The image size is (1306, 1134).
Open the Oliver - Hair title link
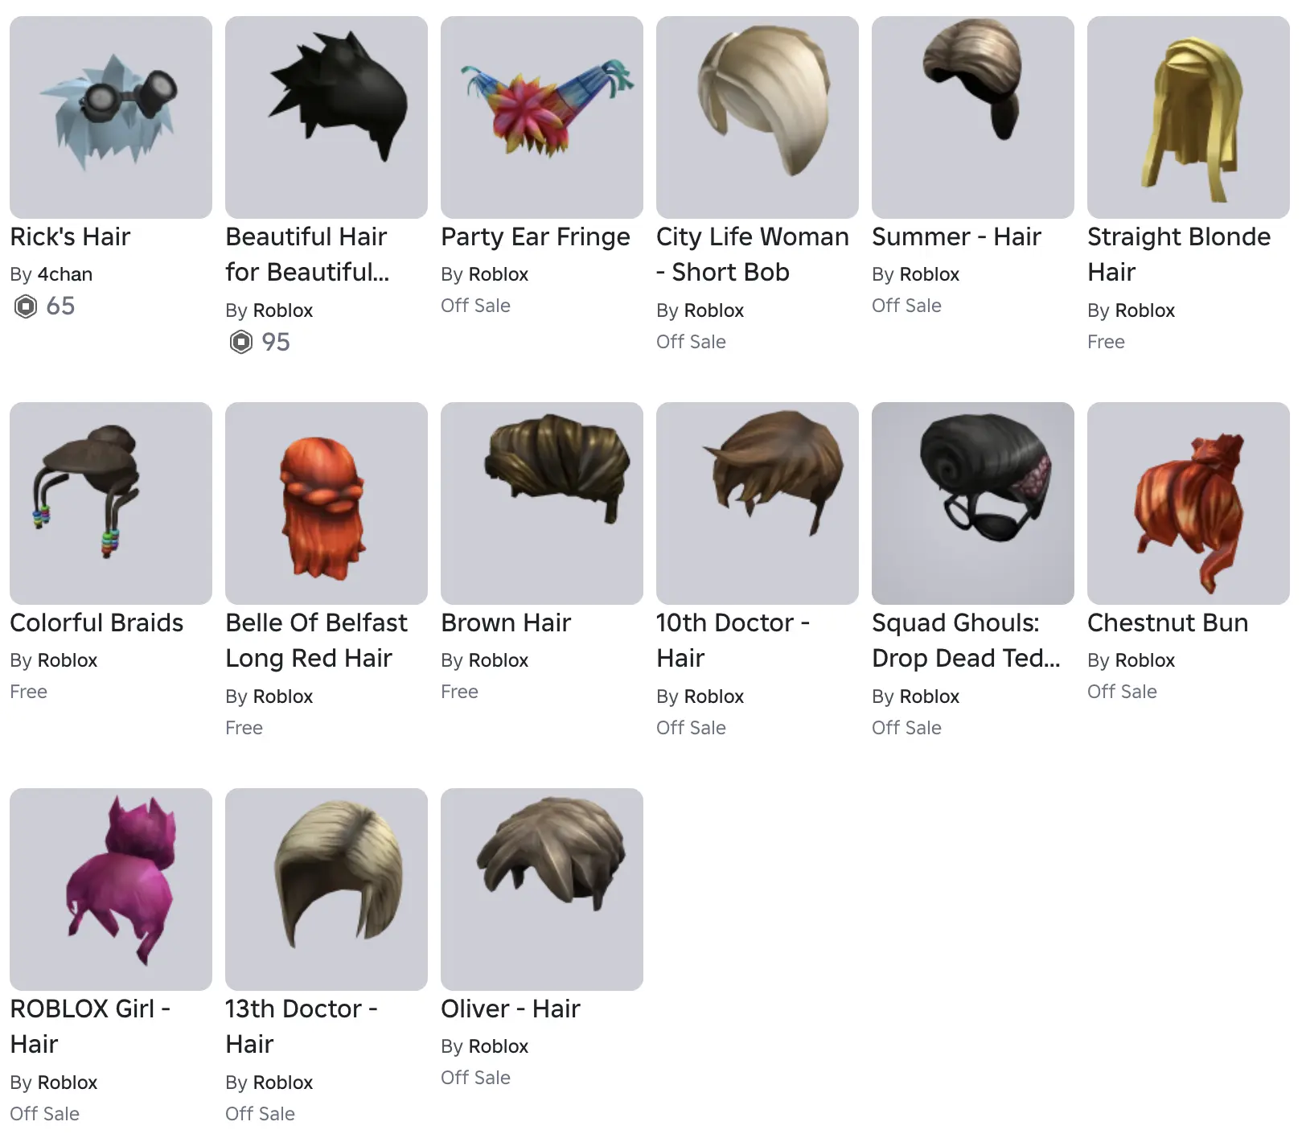[x=511, y=1009]
